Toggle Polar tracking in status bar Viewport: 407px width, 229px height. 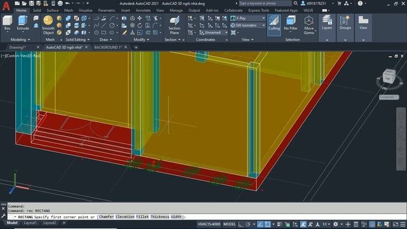click(x=248, y=225)
